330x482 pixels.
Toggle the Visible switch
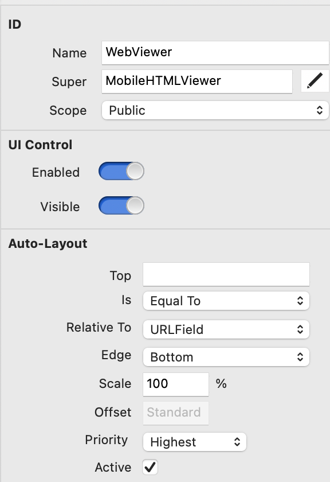[x=121, y=205]
